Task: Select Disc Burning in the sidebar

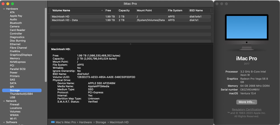Action: 18,41
